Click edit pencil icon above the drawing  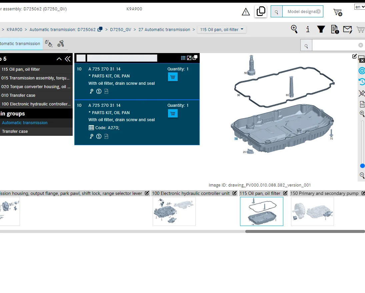click(355, 56)
